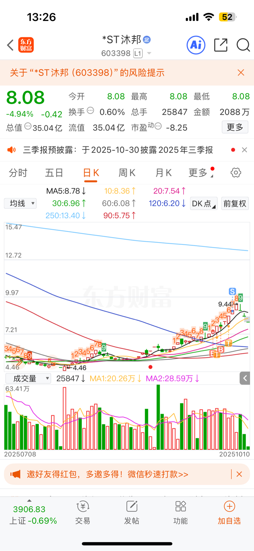This screenshot has width=254, height=551.
Task: Open 上证 index 3906.83 ticker
Action: (33, 515)
